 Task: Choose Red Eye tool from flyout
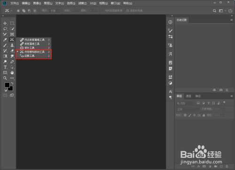tap(34, 56)
